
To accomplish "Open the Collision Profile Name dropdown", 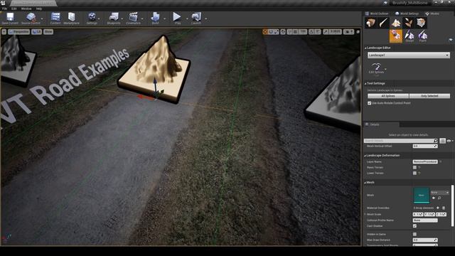I will 425,220.
